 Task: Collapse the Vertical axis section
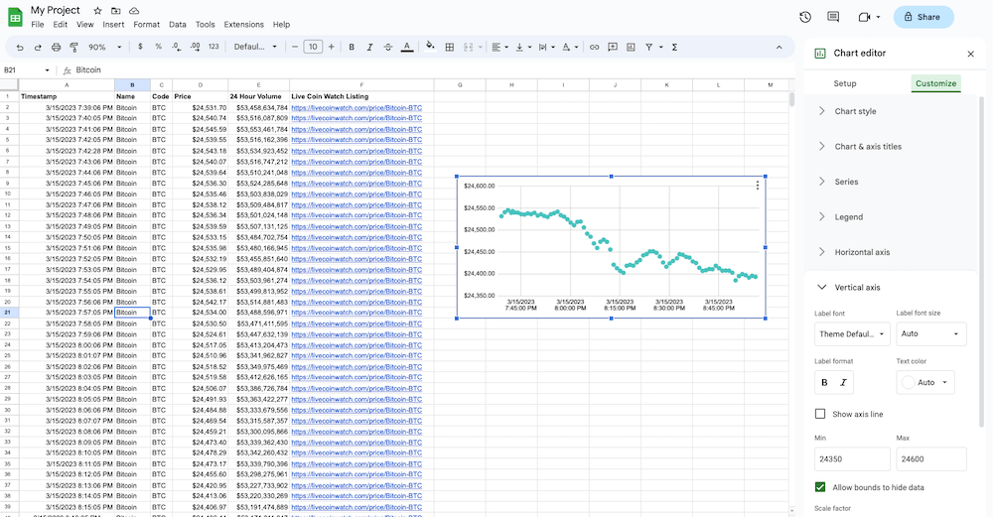click(x=858, y=287)
